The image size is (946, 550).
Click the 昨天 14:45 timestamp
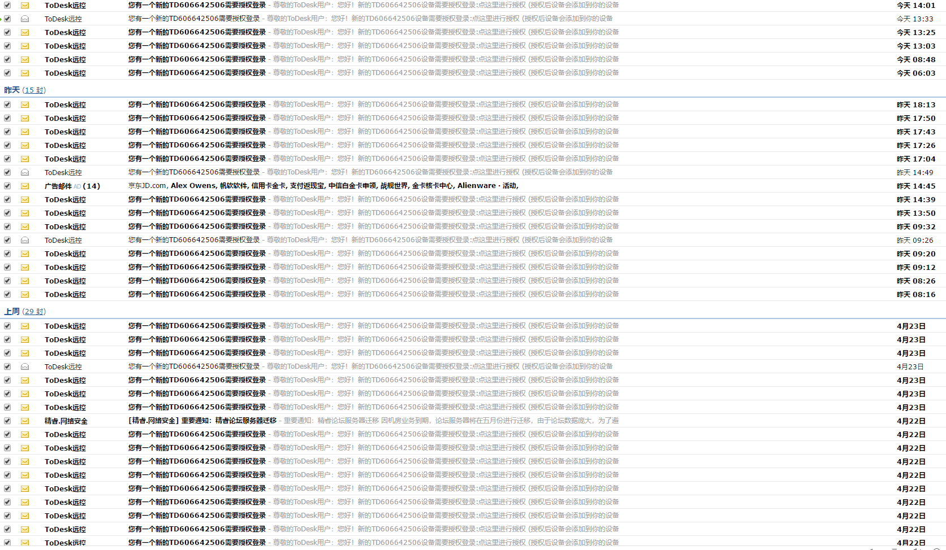[x=916, y=186]
